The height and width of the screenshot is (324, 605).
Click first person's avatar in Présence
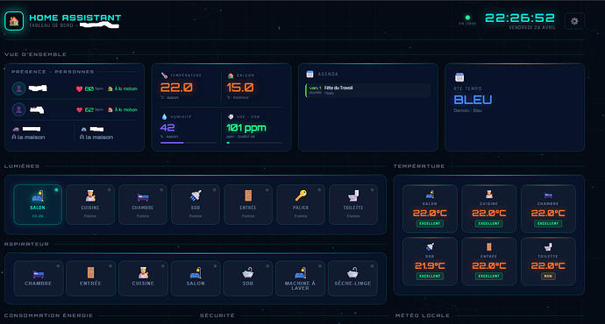pos(18,88)
